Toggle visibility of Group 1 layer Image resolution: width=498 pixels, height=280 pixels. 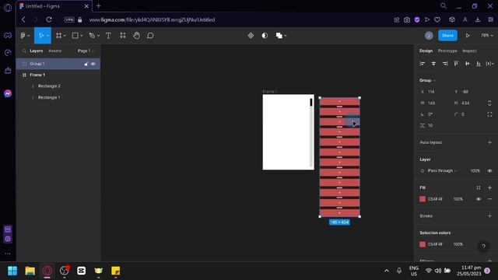tap(93, 64)
